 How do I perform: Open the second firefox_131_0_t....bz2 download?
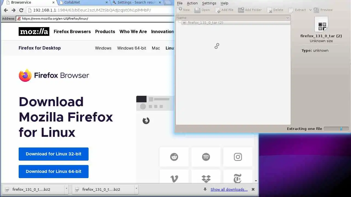coord(103,189)
